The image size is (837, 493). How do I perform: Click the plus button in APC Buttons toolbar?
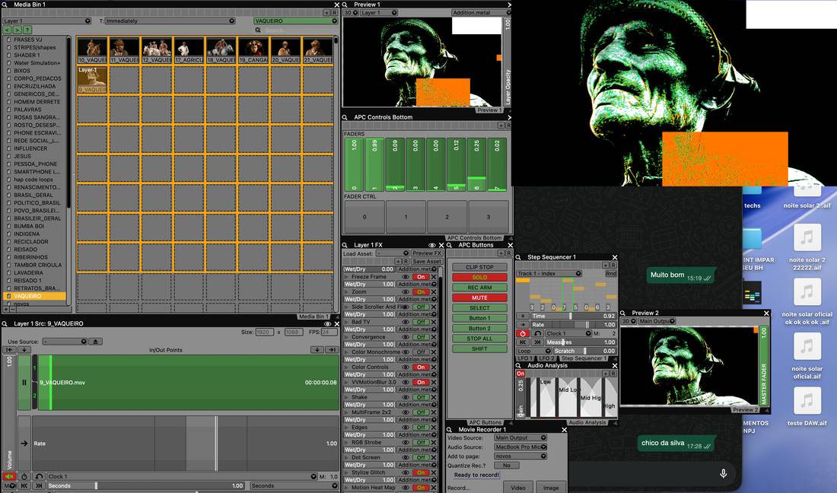pos(501,253)
